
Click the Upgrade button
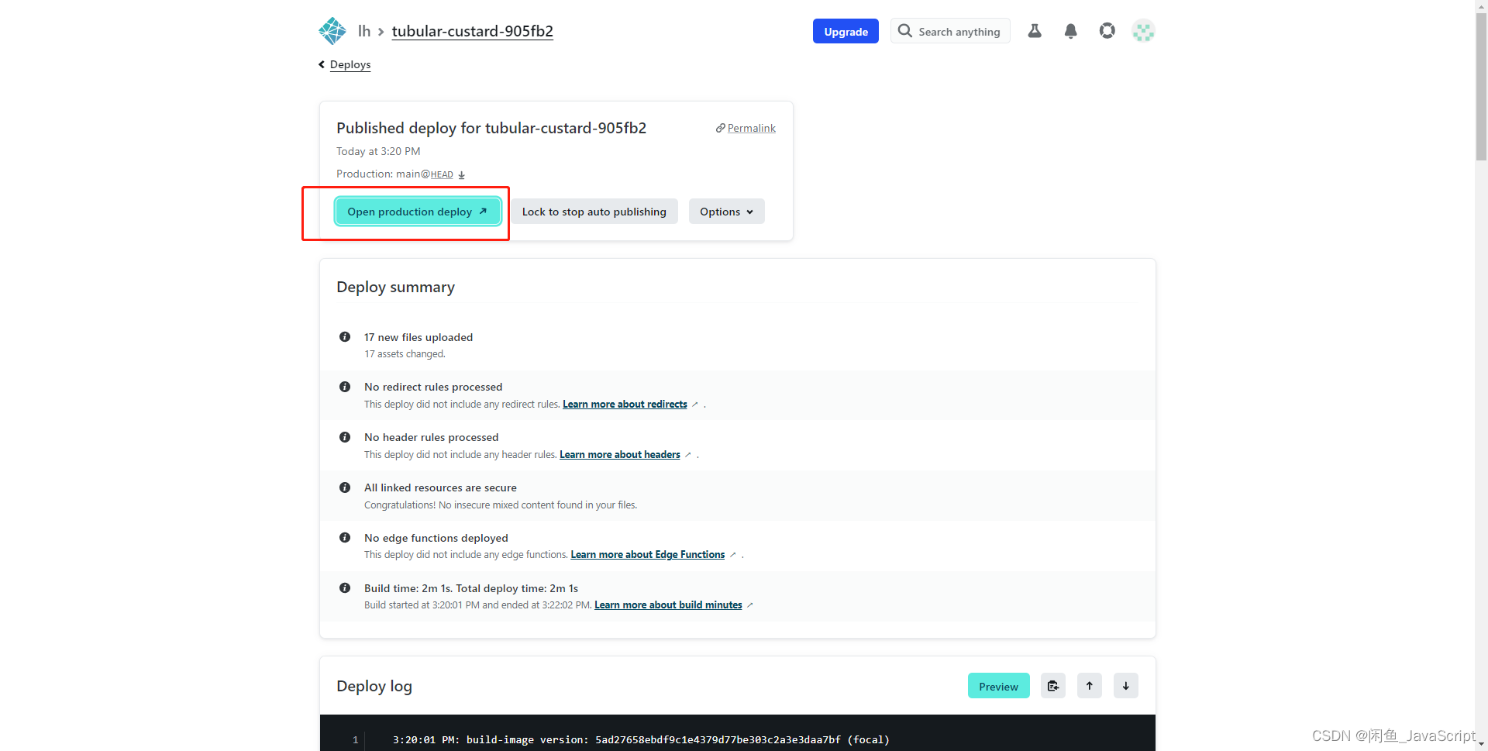846,31
